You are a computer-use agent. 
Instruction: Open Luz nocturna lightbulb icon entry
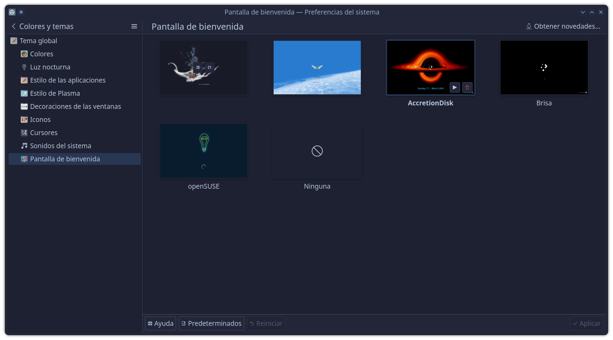[24, 67]
